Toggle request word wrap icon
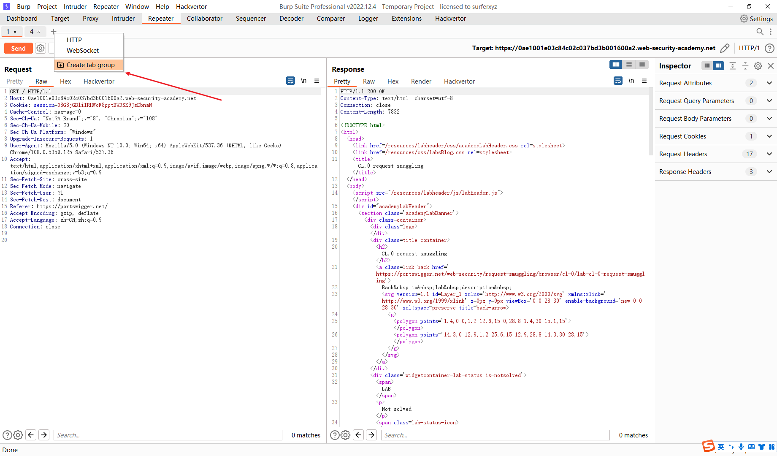Screen dimensions: 777x456 pyautogui.click(x=291, y=81)
